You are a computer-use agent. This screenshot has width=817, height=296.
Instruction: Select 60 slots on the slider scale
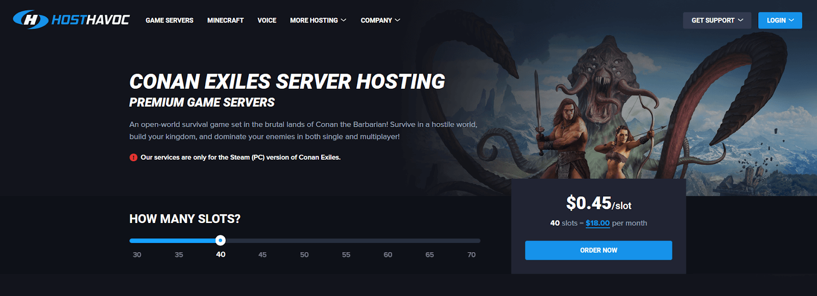click(x=388, y=255)
